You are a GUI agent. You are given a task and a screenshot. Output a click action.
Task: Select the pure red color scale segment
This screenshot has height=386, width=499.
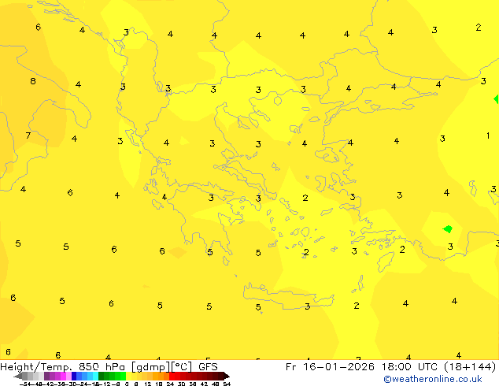click(172, 376)
